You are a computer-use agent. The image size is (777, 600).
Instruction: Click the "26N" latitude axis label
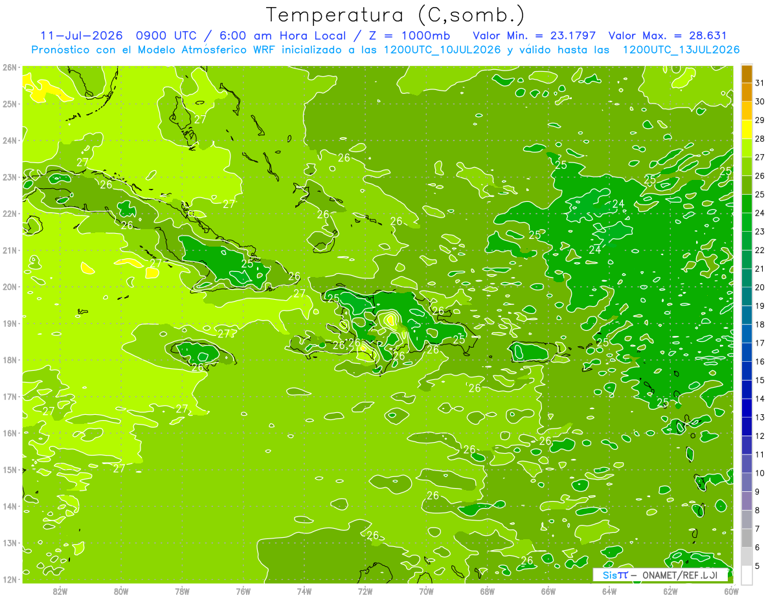coord(10,67)
